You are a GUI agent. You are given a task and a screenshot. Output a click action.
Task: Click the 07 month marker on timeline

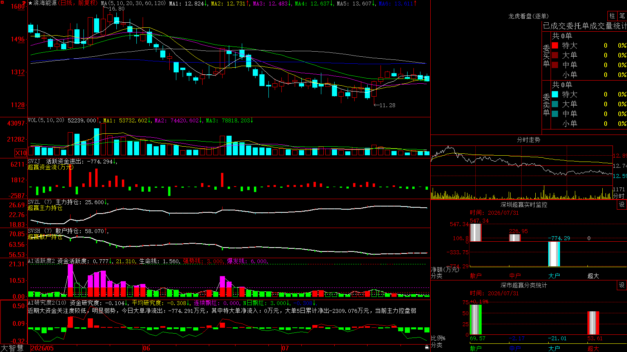coord(285,348)
